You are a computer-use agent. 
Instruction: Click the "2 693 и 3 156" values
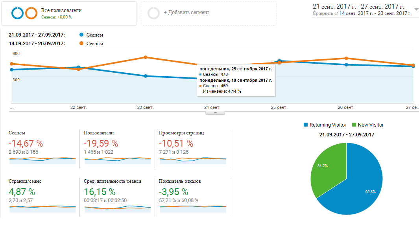click(x=24, y=152)
